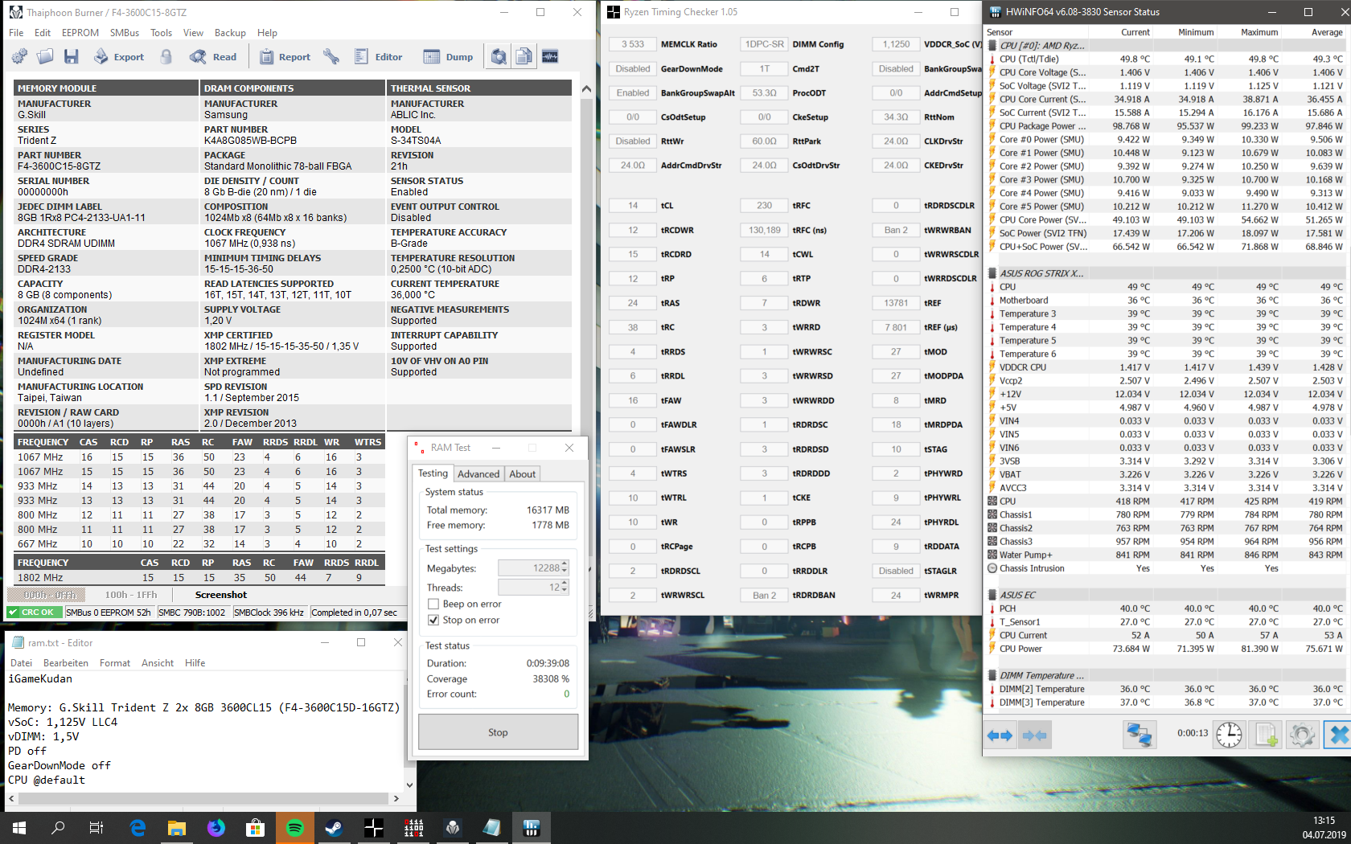The image size is (1351, 844).
Task: Click Screenshot button in Thaiphoon Burner
Action: [x=221, y=595]
